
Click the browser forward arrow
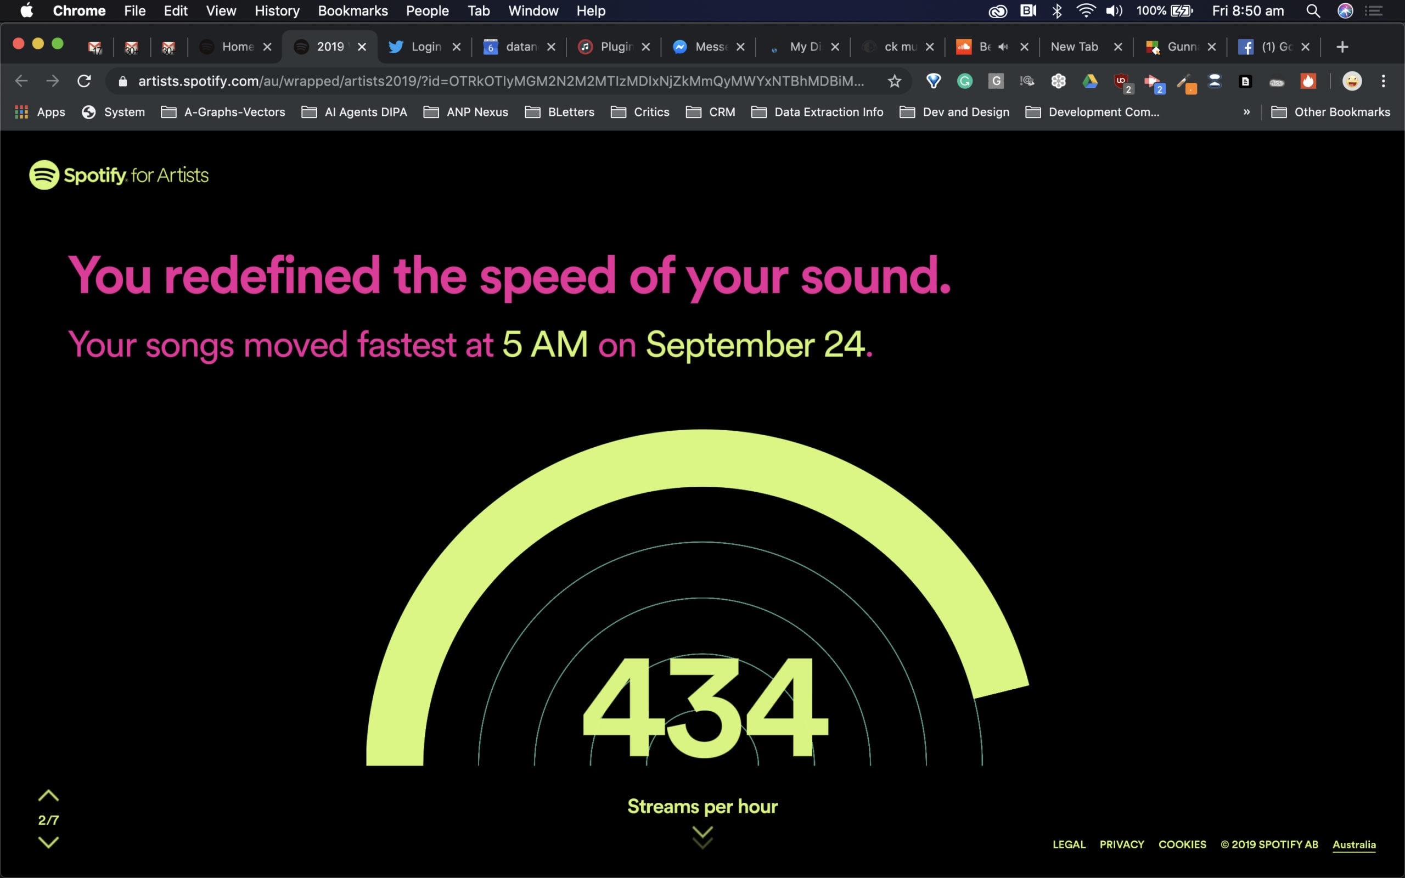[x=52, y=81]
